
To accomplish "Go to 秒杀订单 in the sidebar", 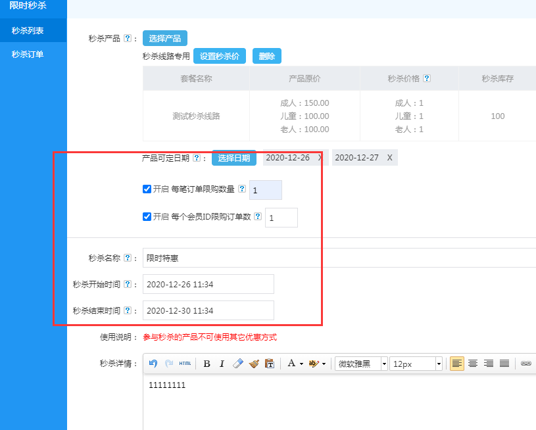I will coord(28,55).
